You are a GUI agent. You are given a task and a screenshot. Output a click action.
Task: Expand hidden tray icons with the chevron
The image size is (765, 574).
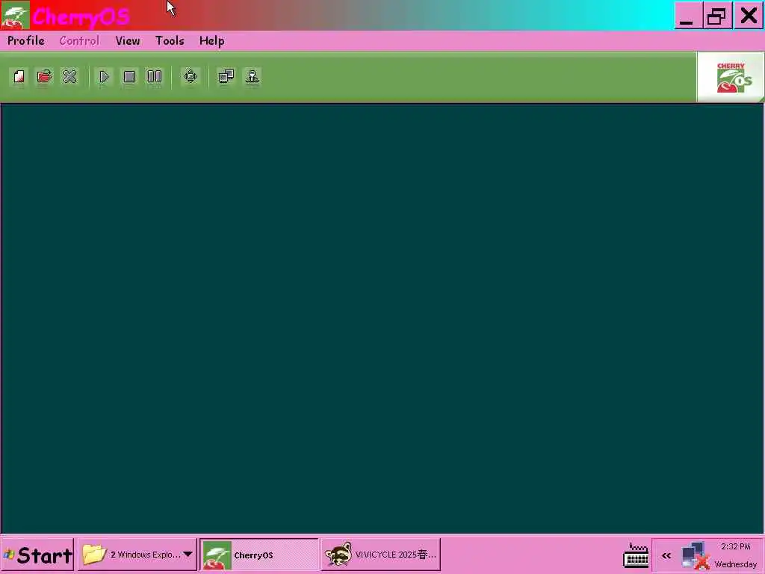[666, 556]
